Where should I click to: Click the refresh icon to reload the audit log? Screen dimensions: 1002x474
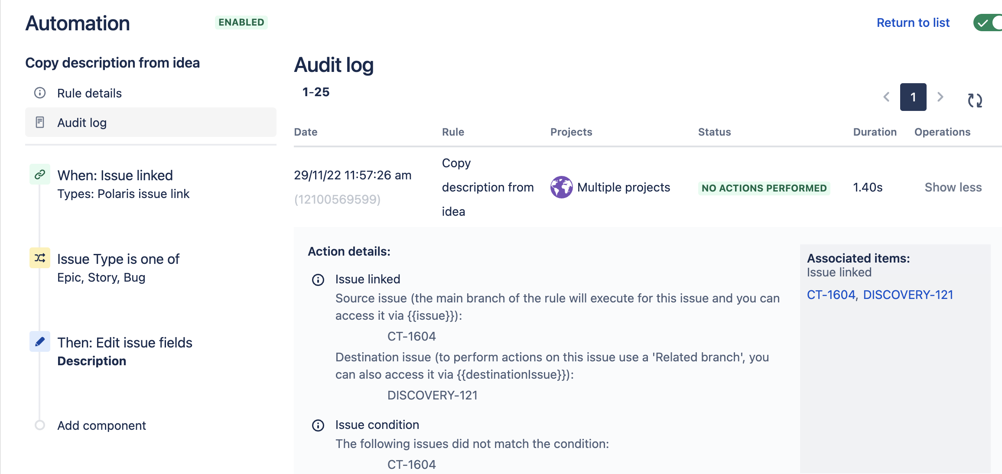coord(975,101)
